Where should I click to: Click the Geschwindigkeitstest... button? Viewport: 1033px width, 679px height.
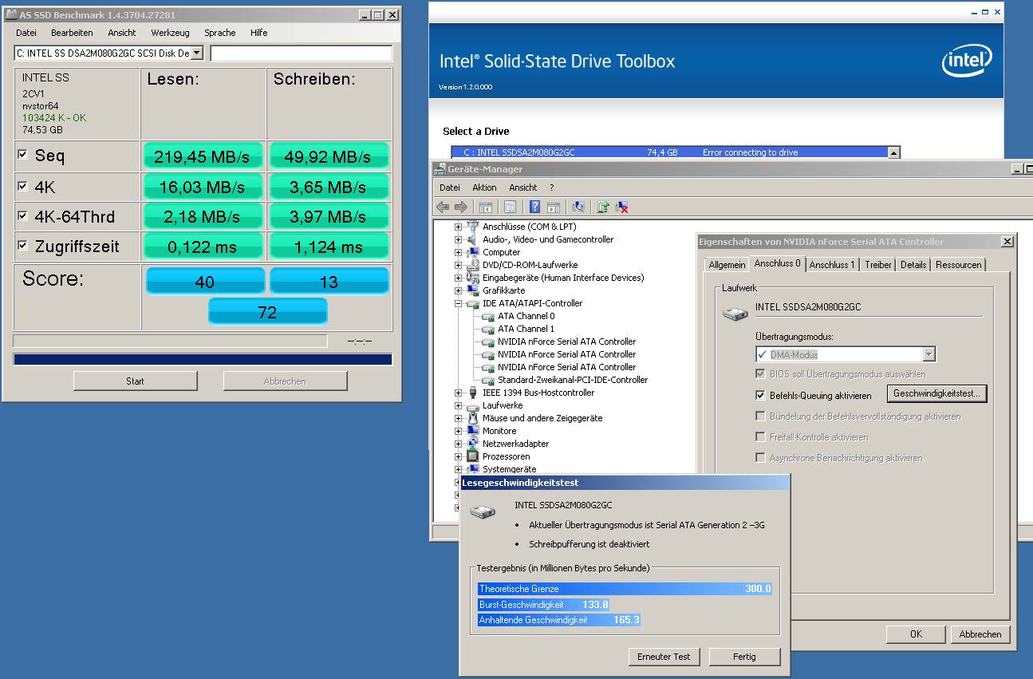936,393
